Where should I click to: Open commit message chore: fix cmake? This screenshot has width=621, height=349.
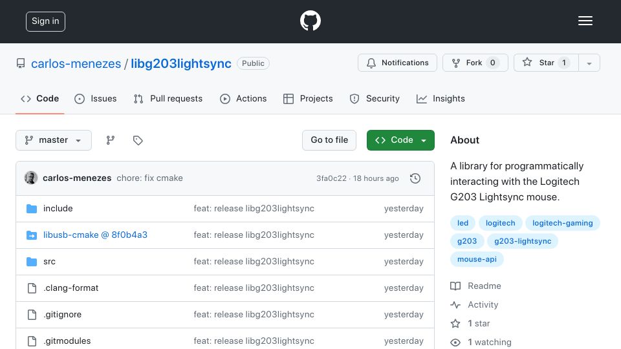[x=149, y=178]
